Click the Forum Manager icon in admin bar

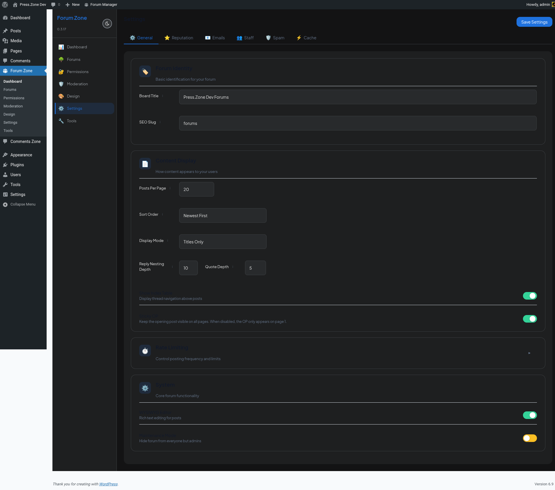(x=86, y=5)
